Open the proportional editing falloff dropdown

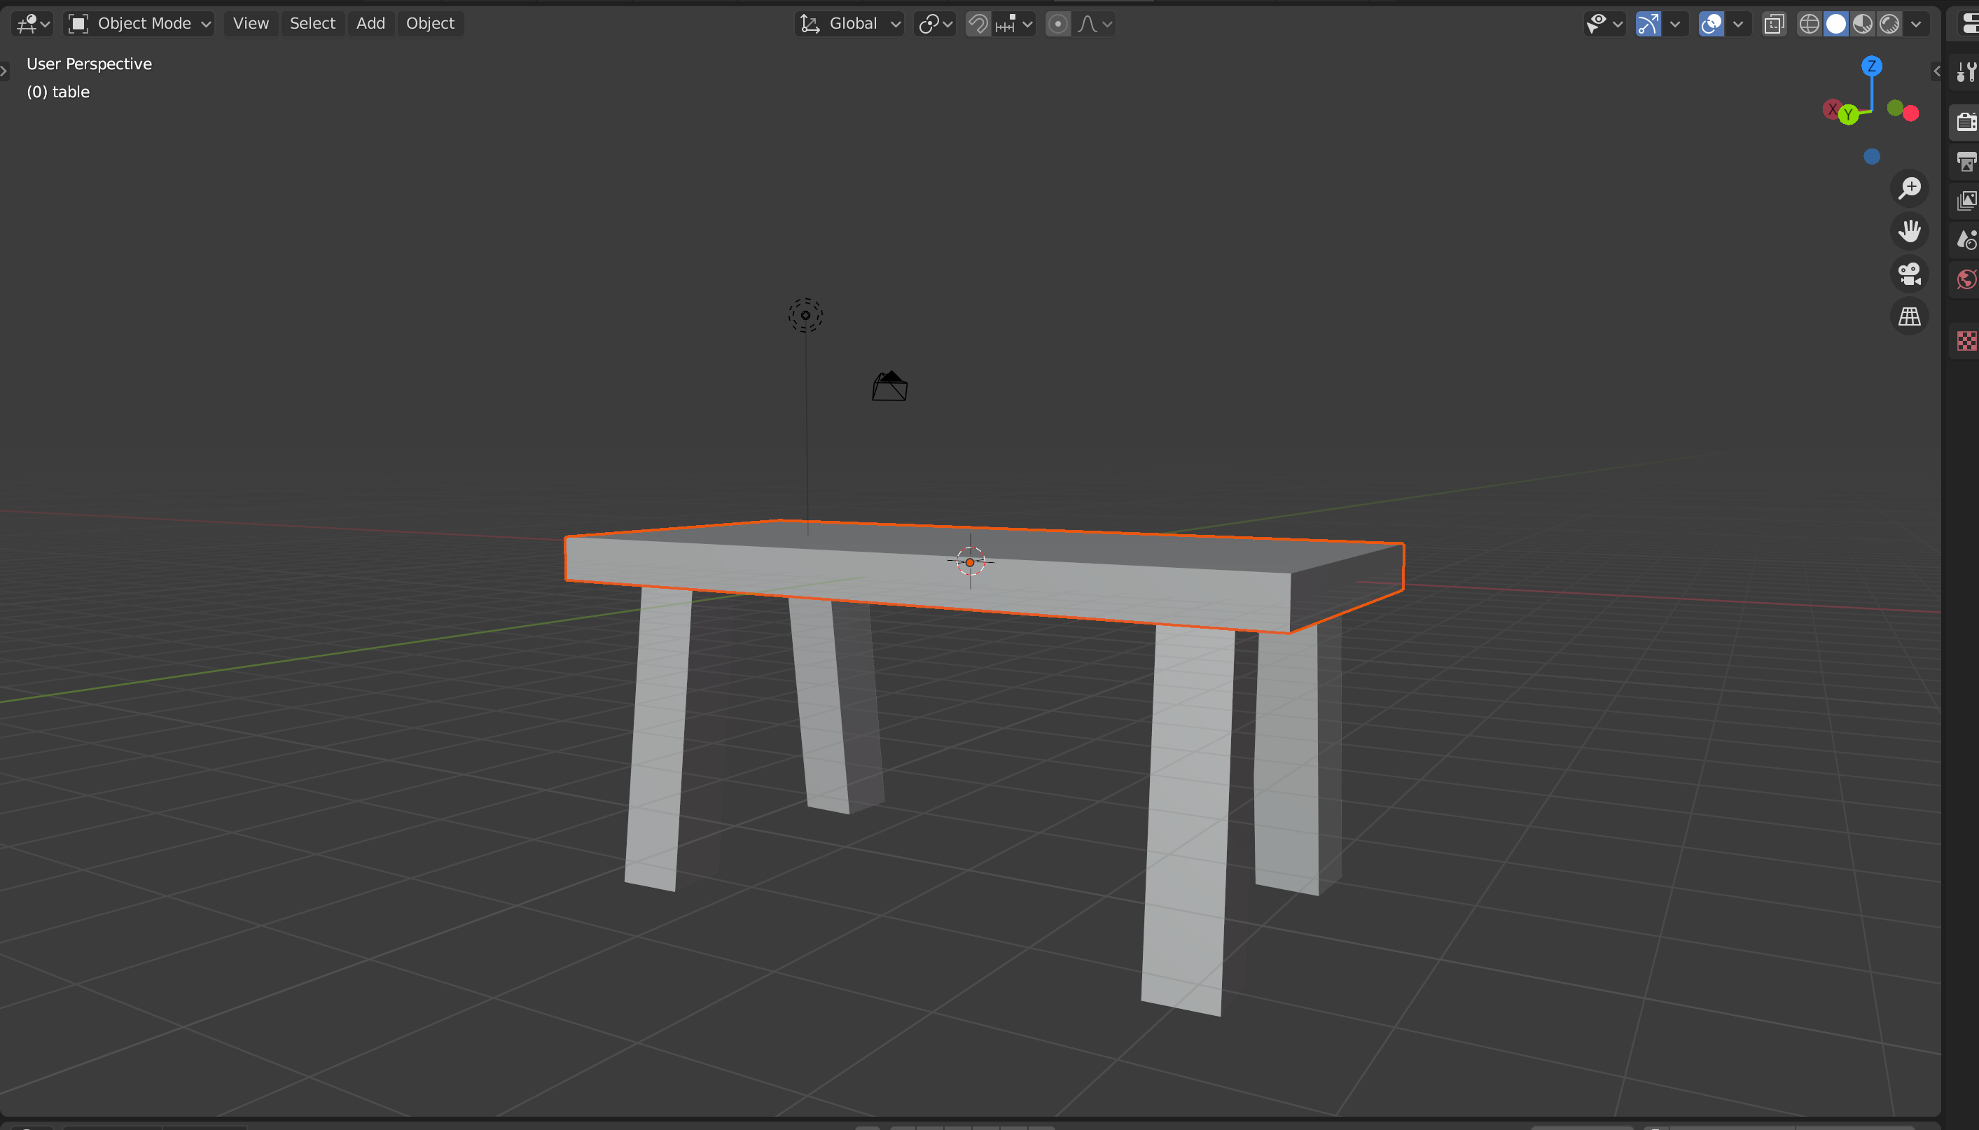click(1095, 24)
